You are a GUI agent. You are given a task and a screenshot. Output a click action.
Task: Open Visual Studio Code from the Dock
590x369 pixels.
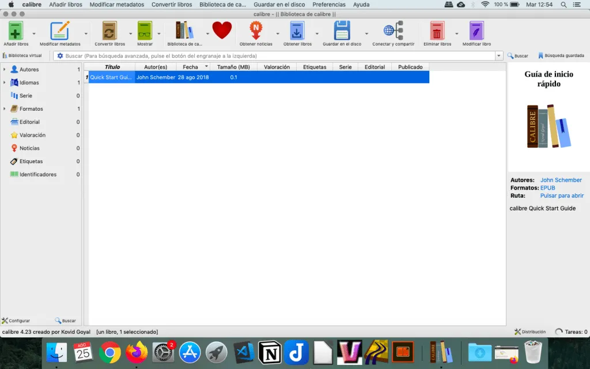[243, 353]
